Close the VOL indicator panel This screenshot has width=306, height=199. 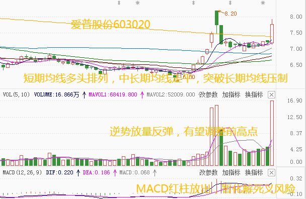(271, 95)
